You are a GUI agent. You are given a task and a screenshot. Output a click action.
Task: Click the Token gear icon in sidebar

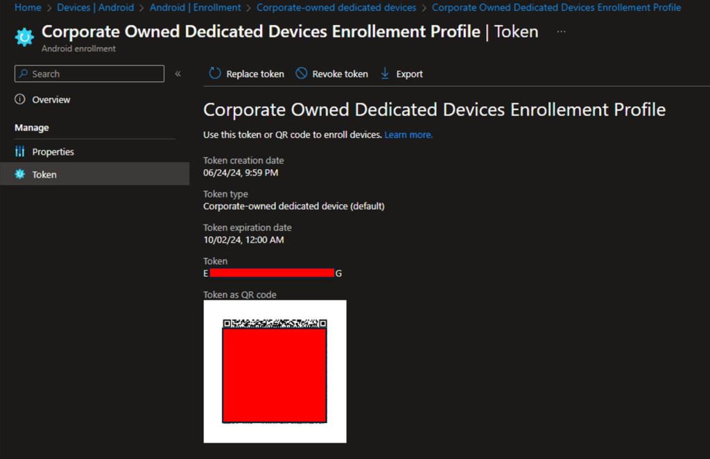20,174
